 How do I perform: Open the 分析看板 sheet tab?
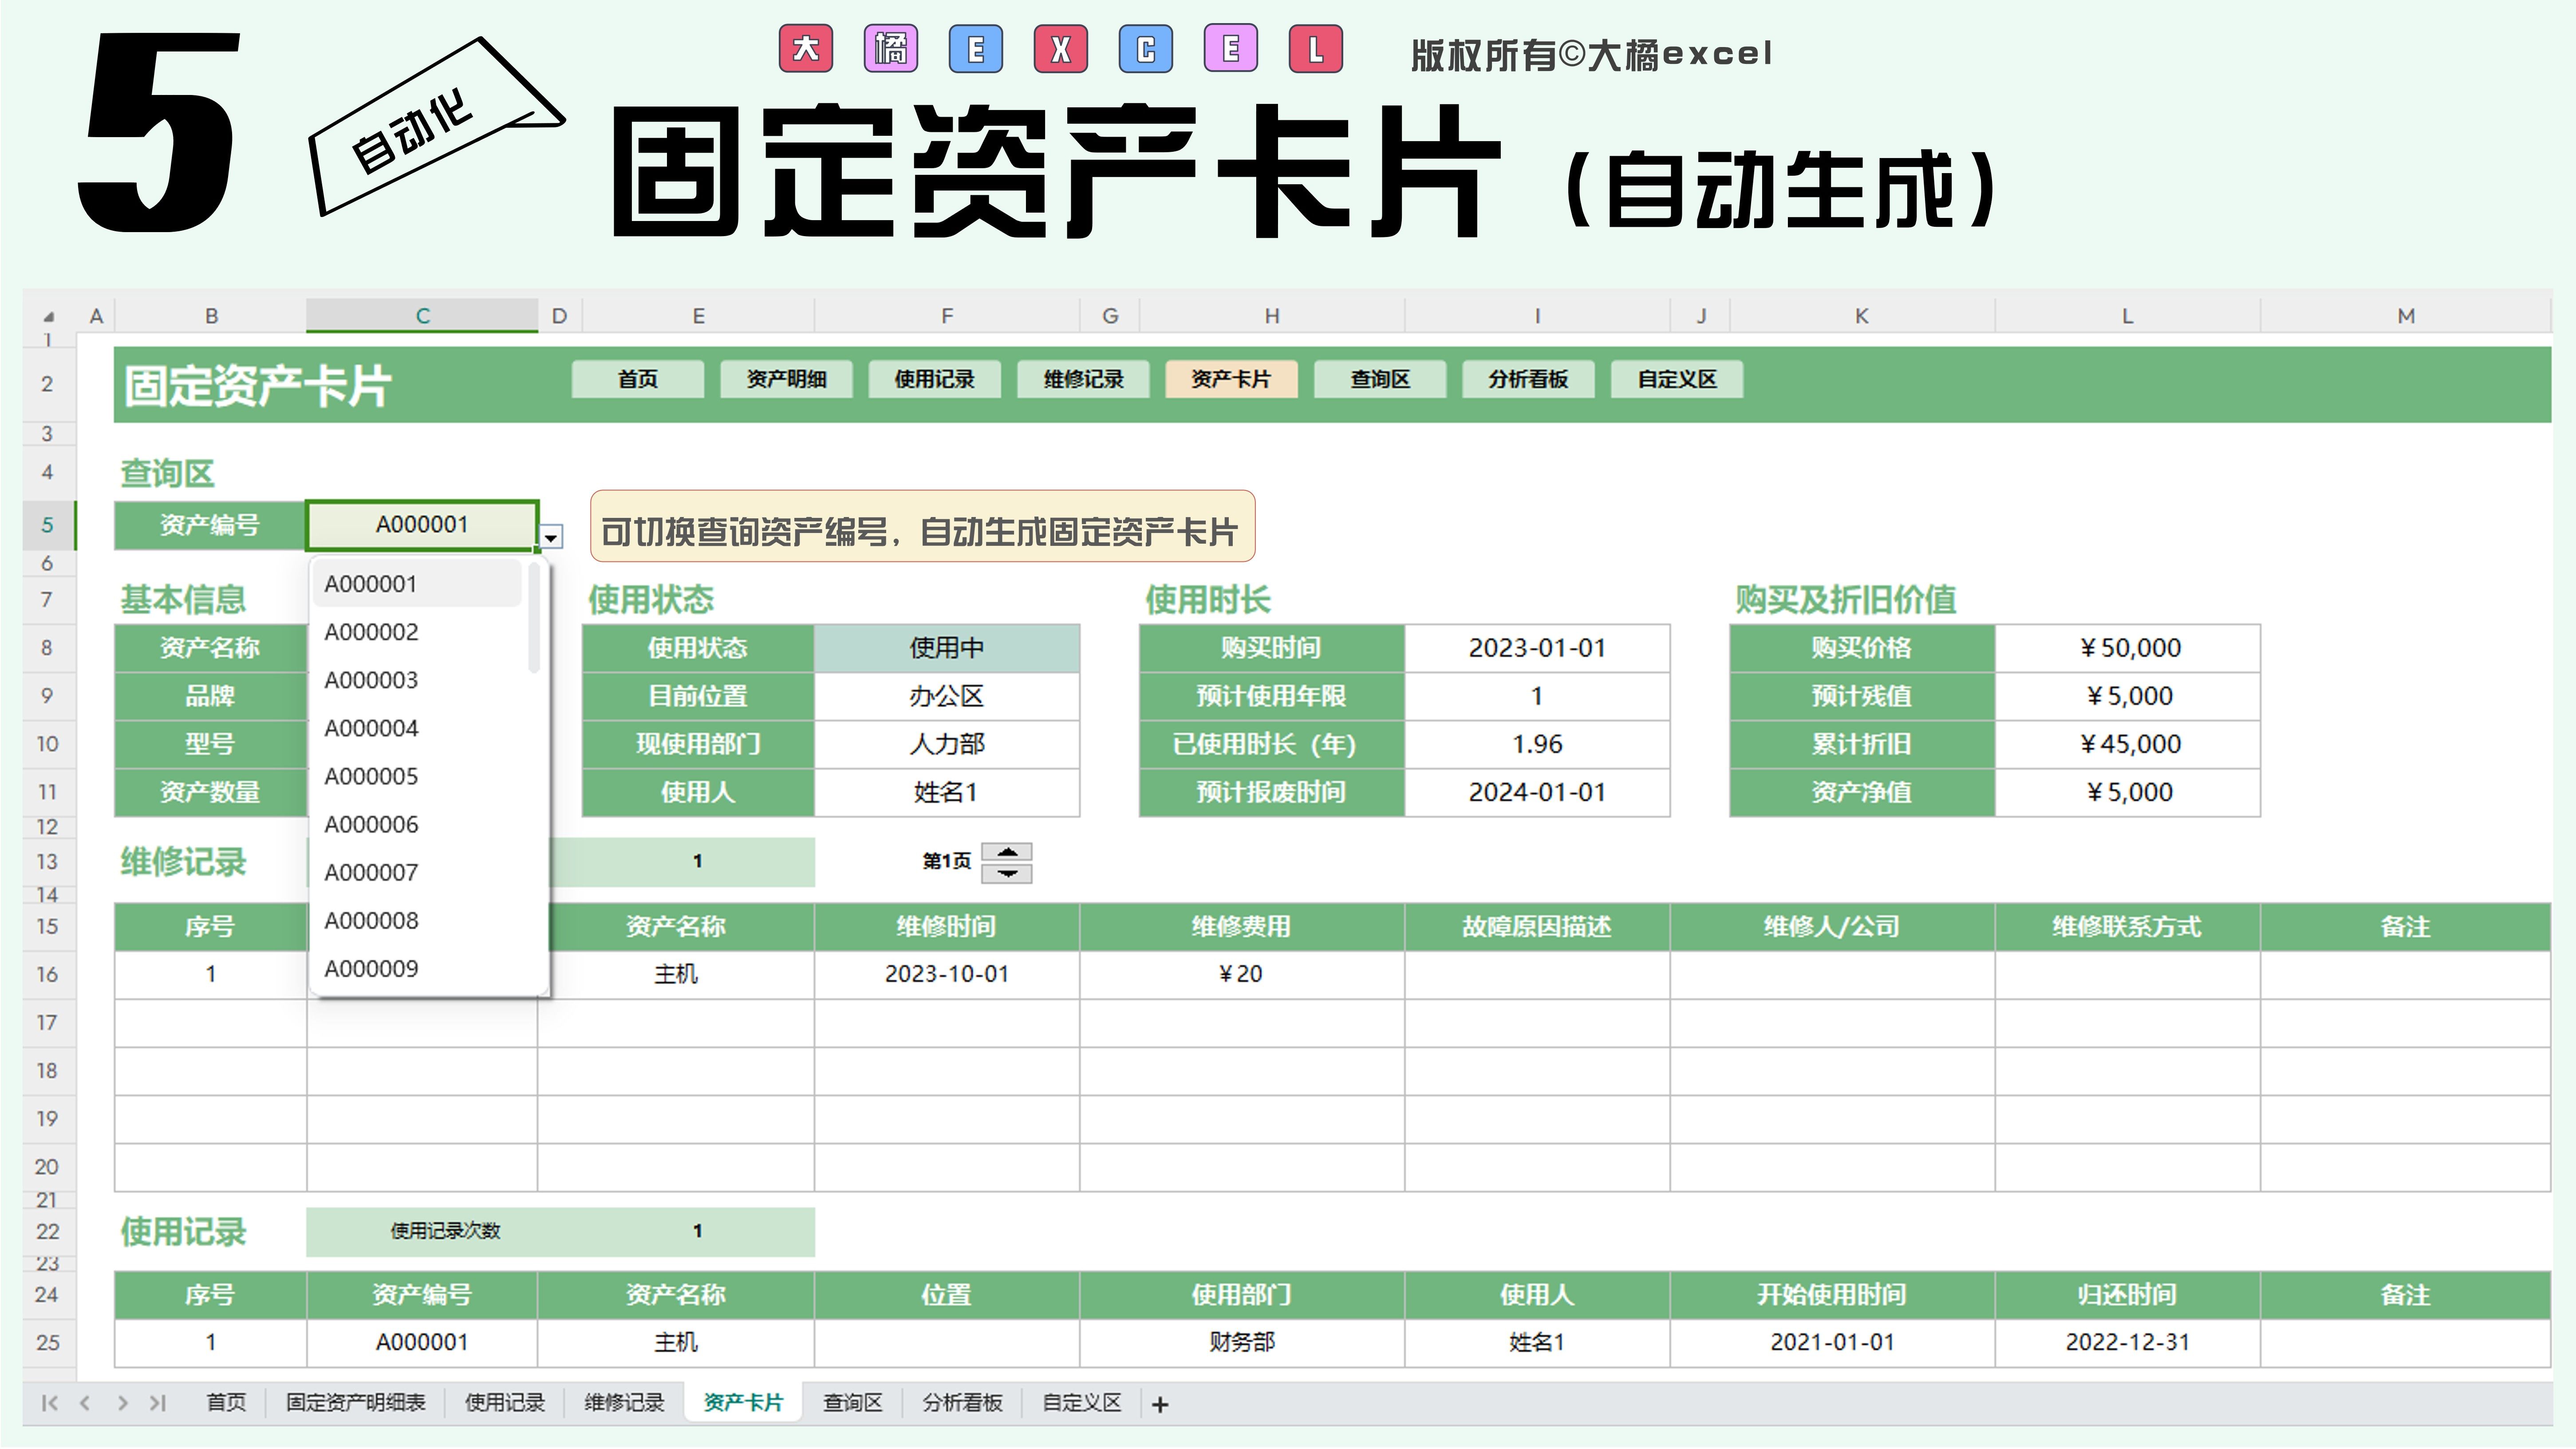962,1403
